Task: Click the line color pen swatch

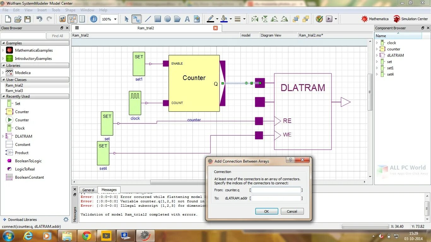Action: tap(210, 19)
